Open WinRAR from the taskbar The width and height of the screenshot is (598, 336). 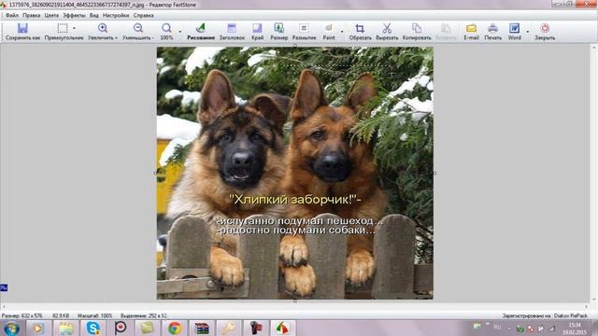tap(202, 328)
